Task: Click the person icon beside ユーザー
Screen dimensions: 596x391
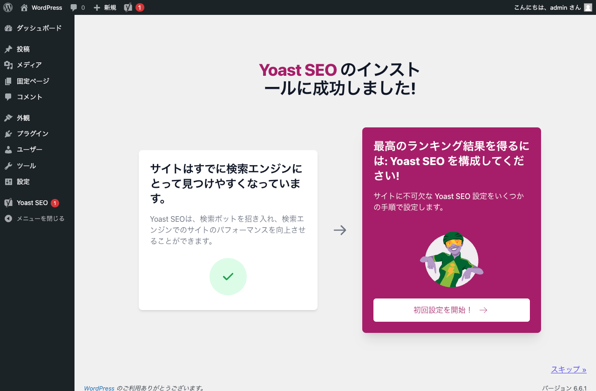Action: point(8,150)
